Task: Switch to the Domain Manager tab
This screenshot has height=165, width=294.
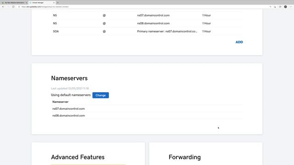Action: click(x=42, y=3)
